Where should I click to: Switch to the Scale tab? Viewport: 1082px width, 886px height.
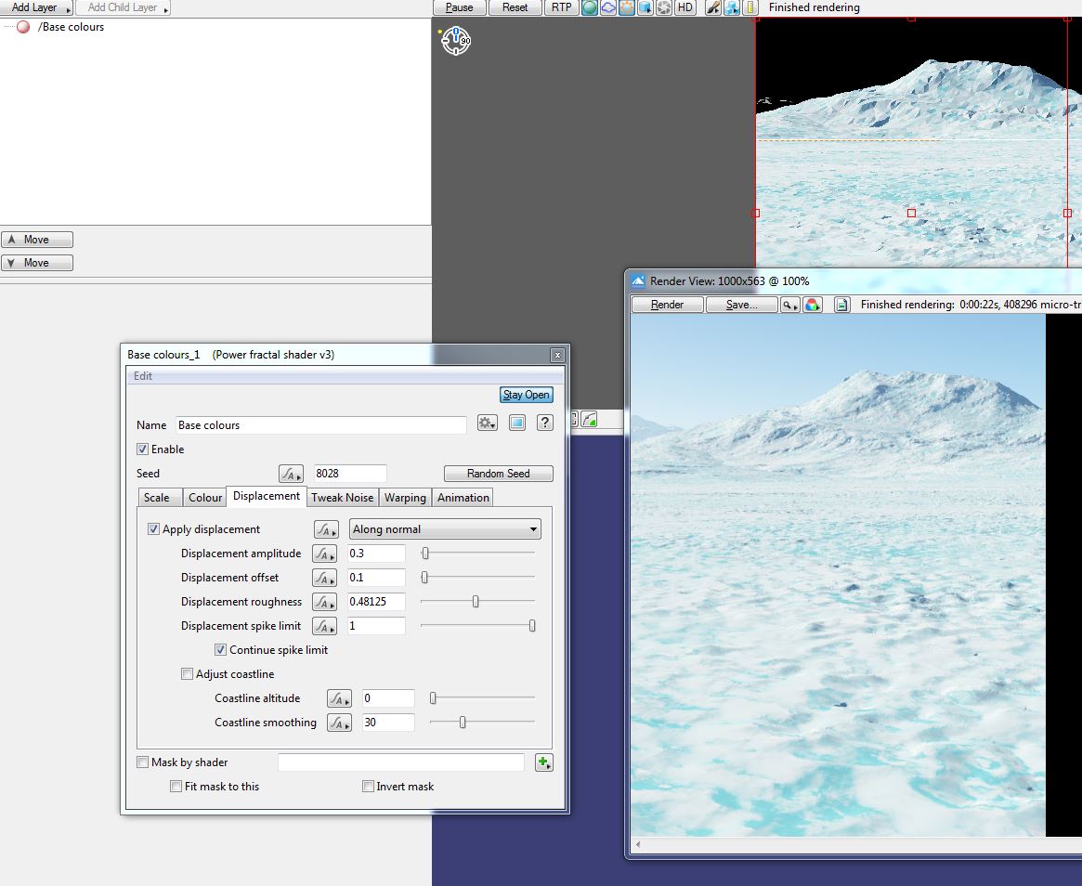[160, 498]
